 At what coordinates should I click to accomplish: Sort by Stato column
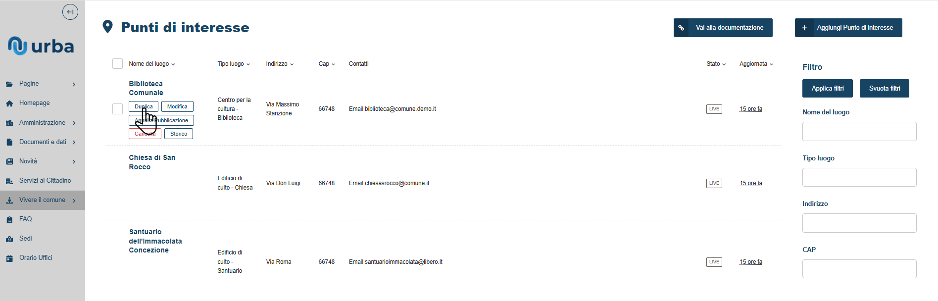(716, 64)
